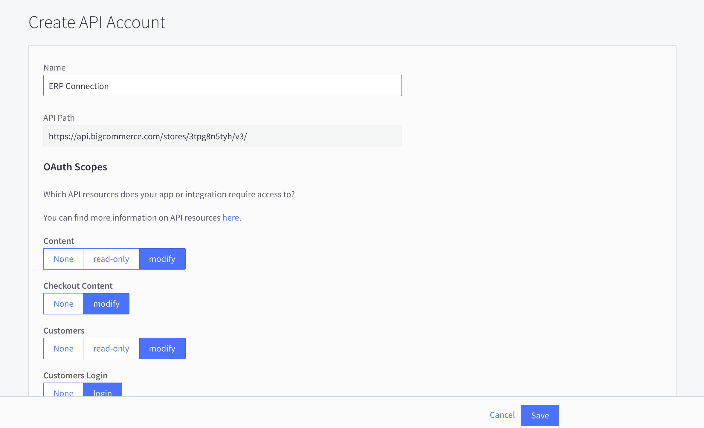Click the Checkout Content label
704x428 pixels.
tap(78, 286)
